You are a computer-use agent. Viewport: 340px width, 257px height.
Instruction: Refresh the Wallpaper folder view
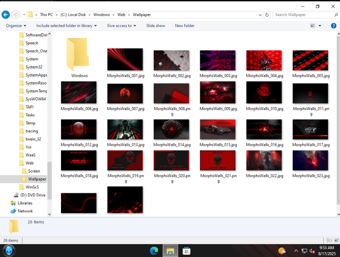[x=267, y=15]
